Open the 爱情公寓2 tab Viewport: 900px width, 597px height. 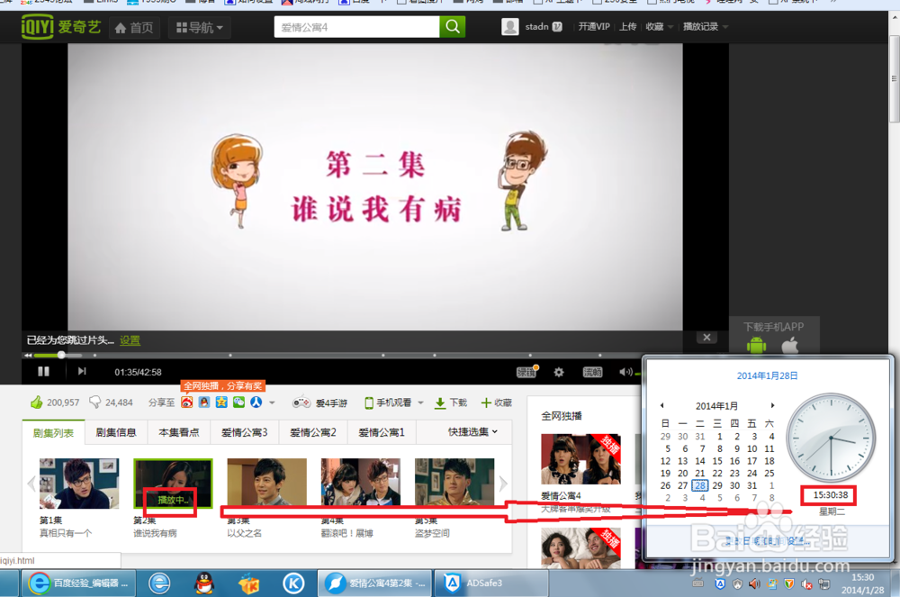(313, 432)
